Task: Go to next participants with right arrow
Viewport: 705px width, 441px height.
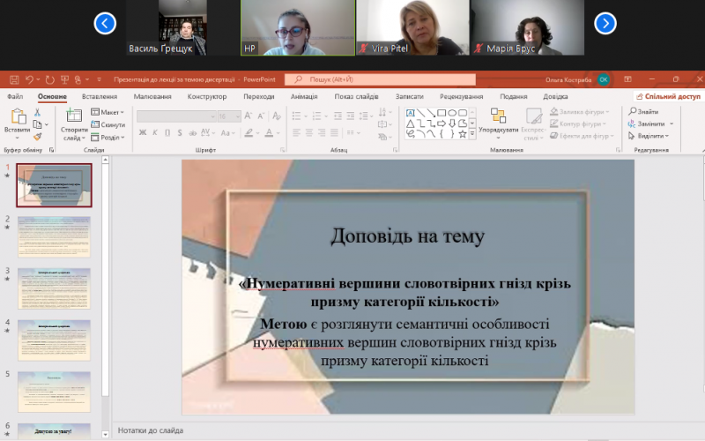Action: (x=605, y=24)
